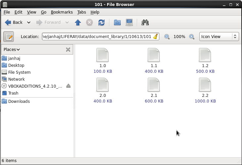This screenshot has height=165, width=242.
Task: Click the 500.0 KB size label
Action: 205,71
